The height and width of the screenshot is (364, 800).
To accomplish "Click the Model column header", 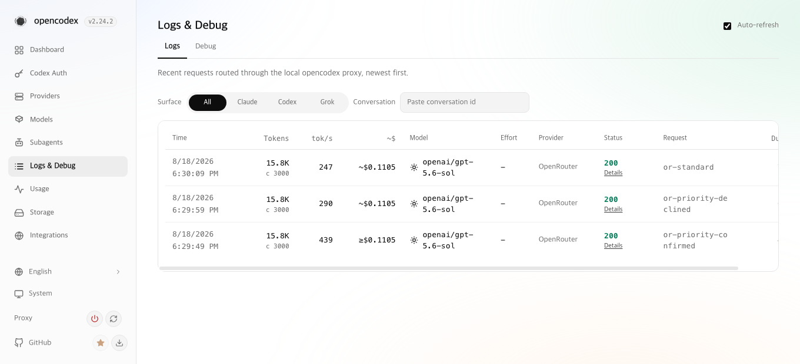I will tap(419, 138).
